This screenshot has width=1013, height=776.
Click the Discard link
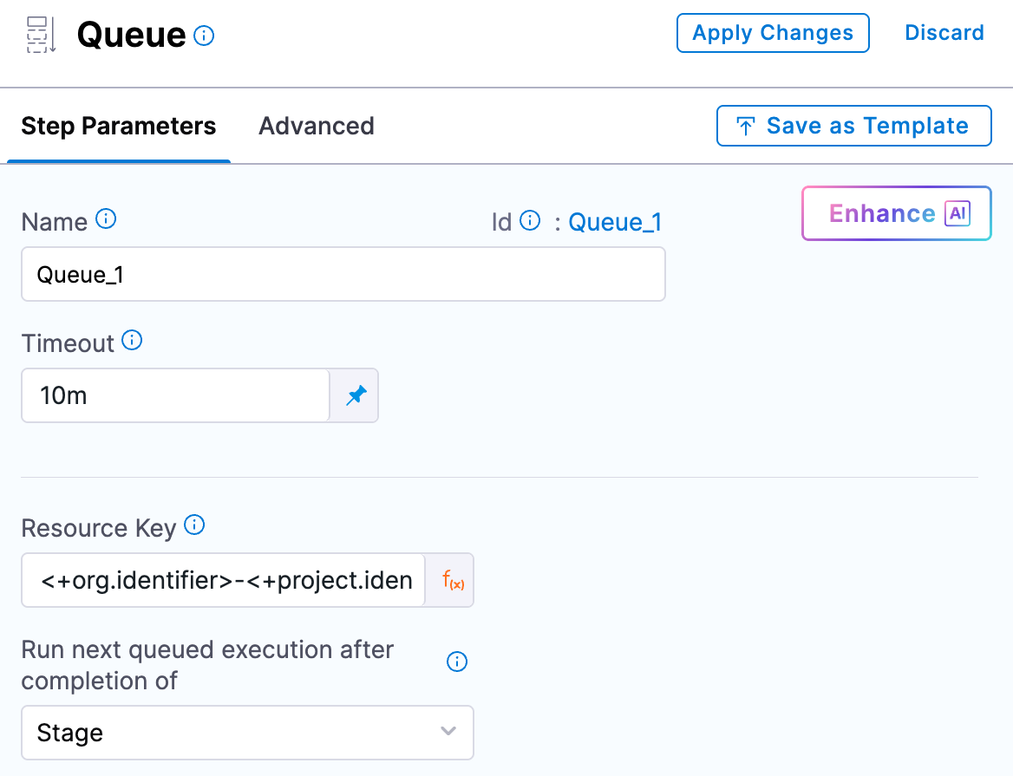[x=944, y=33]
